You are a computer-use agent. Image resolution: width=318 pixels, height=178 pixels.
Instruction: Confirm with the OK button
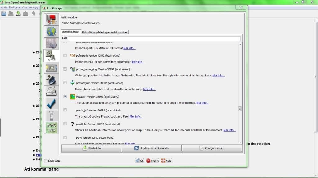139,161
